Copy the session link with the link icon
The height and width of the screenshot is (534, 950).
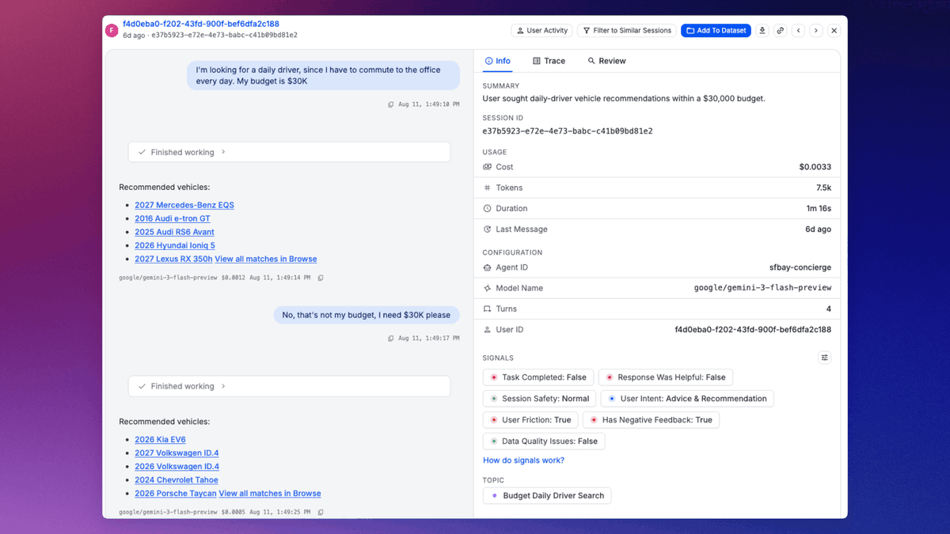[x=781, y=31]
